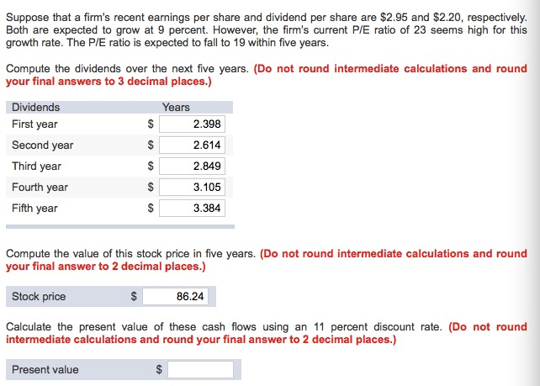This screenshot has width=540, height=386.
Task: Select the Second year dividend field showing 2.614
Action: [192, 145]
